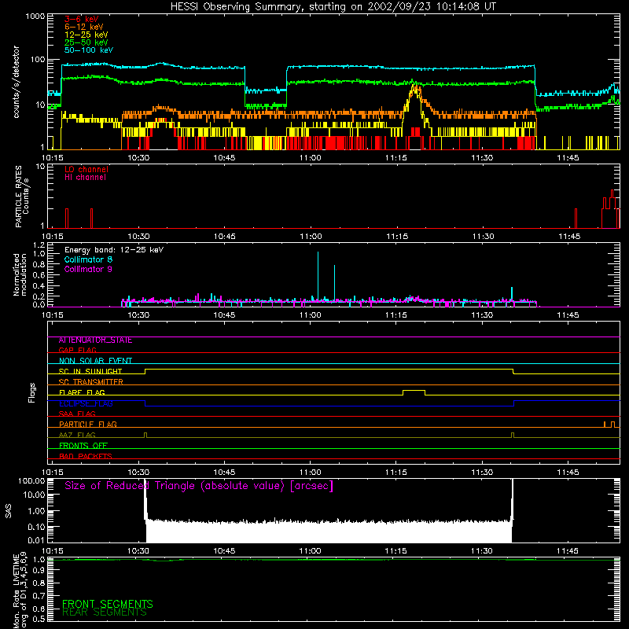Select the green 25-50 keV legend label
The width and height of the screenshot is (629, 629).
[x=86, y=42]
